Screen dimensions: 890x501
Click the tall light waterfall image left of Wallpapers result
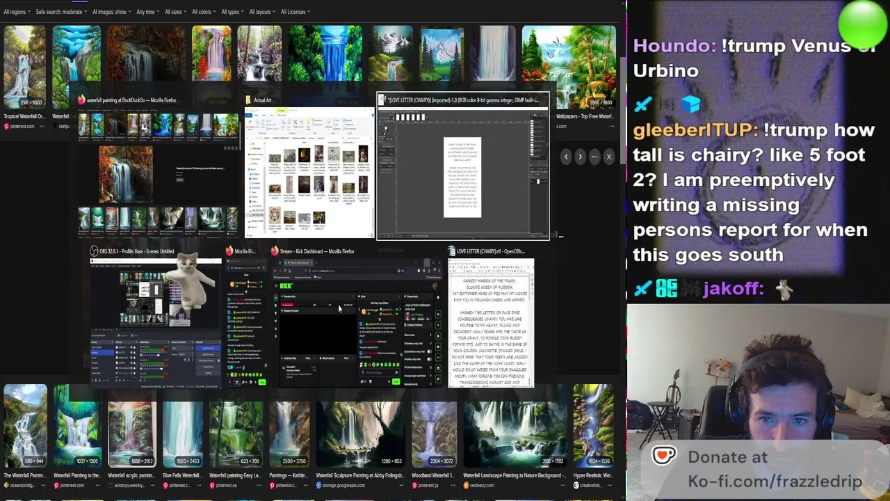(492, 67)
